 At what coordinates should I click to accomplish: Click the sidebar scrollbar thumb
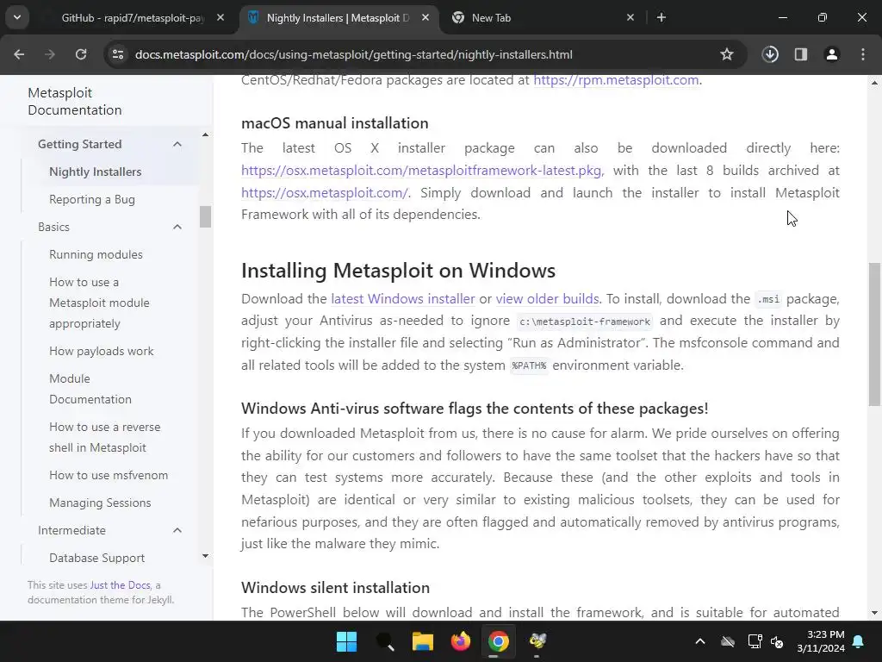pos(205,216)
